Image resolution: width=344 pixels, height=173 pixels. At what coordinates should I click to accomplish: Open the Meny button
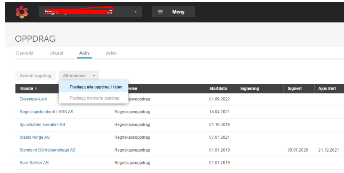click(x=174, y=12)
